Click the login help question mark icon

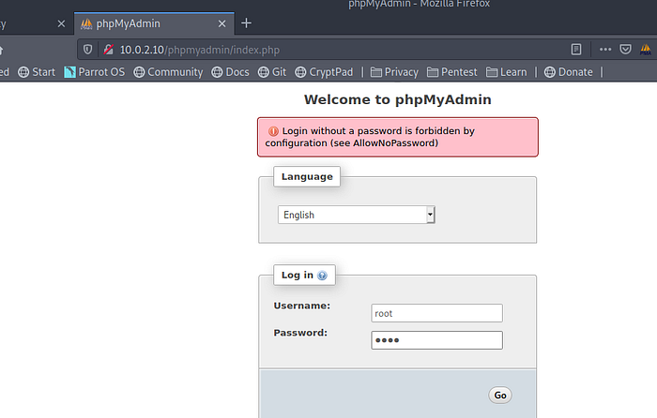322,276
